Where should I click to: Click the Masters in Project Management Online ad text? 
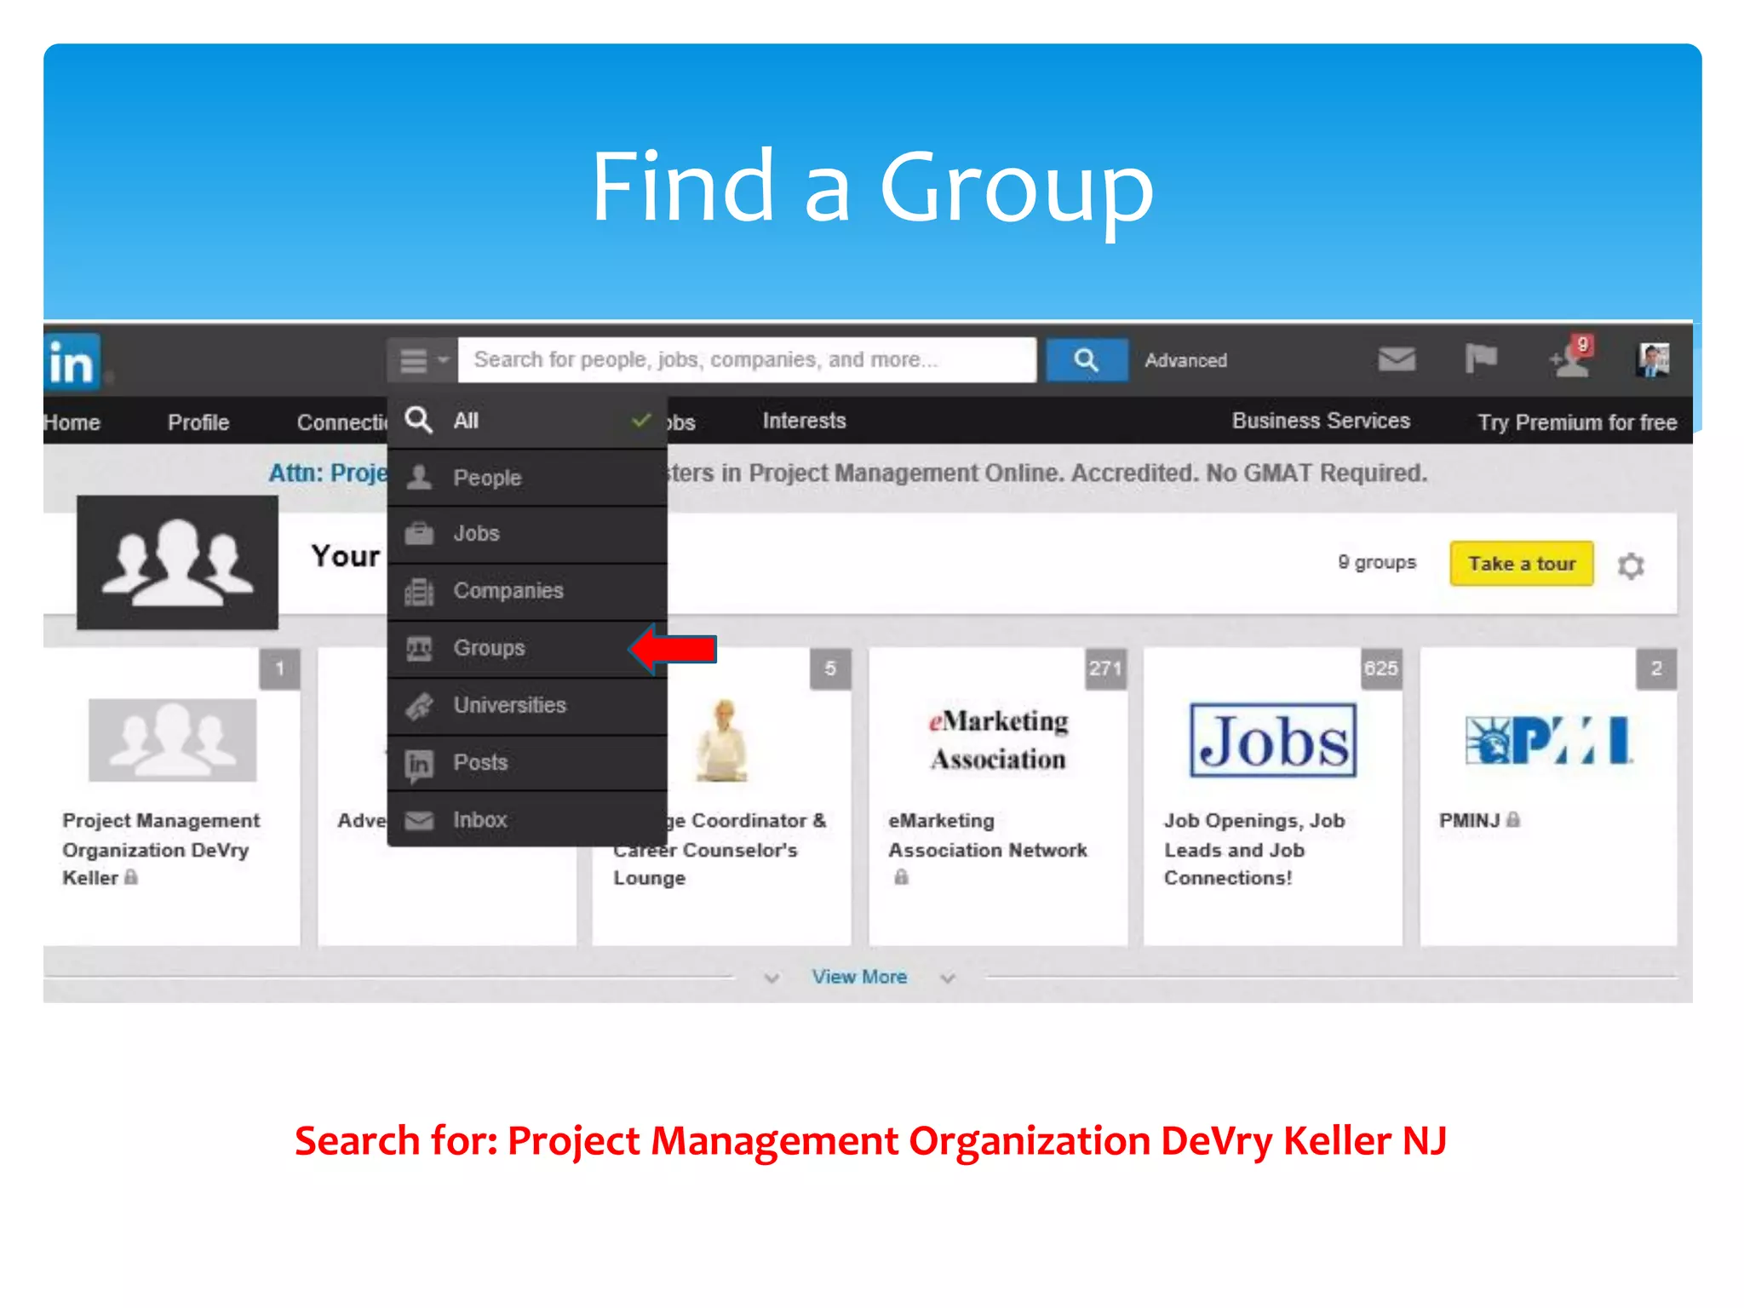pyautogui.click(x=1047, y=473)
